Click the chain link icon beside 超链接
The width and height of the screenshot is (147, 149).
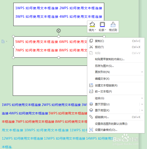tap(91, 117)
